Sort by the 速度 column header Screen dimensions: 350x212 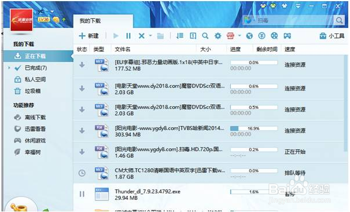(290, 50)
